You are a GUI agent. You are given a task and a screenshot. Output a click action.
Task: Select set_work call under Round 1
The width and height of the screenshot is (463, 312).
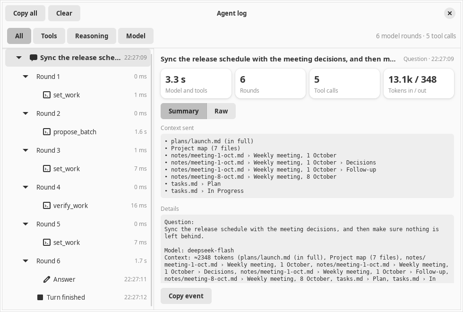tap(78, 95)
